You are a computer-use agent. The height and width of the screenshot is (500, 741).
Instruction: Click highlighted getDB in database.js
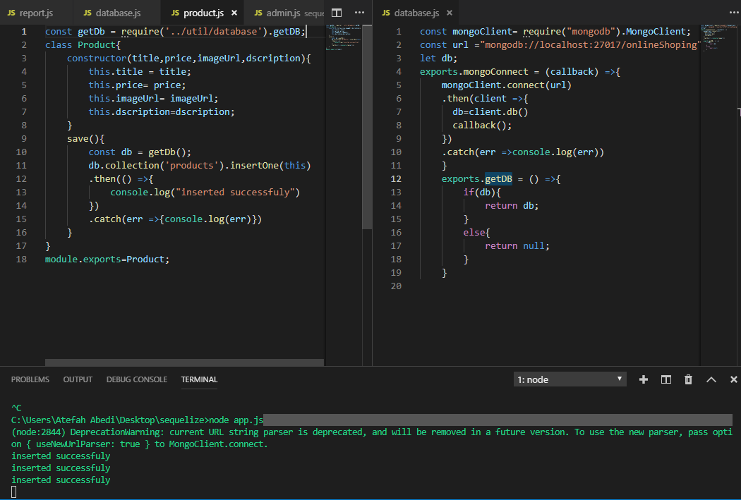coord(498,179)
